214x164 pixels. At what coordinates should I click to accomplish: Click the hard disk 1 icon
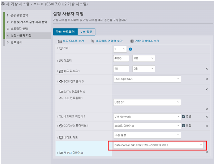click(61, 71)
